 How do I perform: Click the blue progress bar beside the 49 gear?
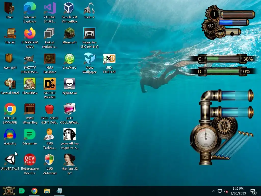(x=233, y=22)
